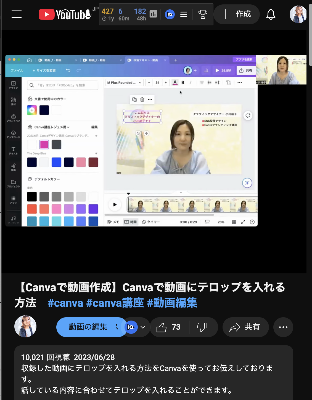Viewport: 312px width, 400px height.
Task: Expand the video description box
Action: [x=154, y=372]
